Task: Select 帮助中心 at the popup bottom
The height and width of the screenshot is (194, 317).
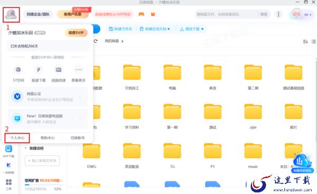Action: (48, 138)
